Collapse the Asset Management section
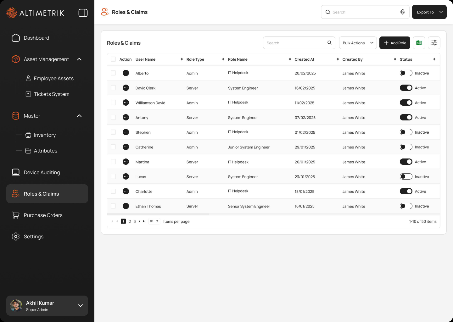This screenshot has width=453, height=322. click(79, 59)
